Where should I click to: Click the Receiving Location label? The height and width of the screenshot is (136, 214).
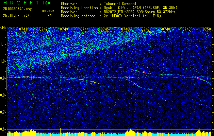79,8
